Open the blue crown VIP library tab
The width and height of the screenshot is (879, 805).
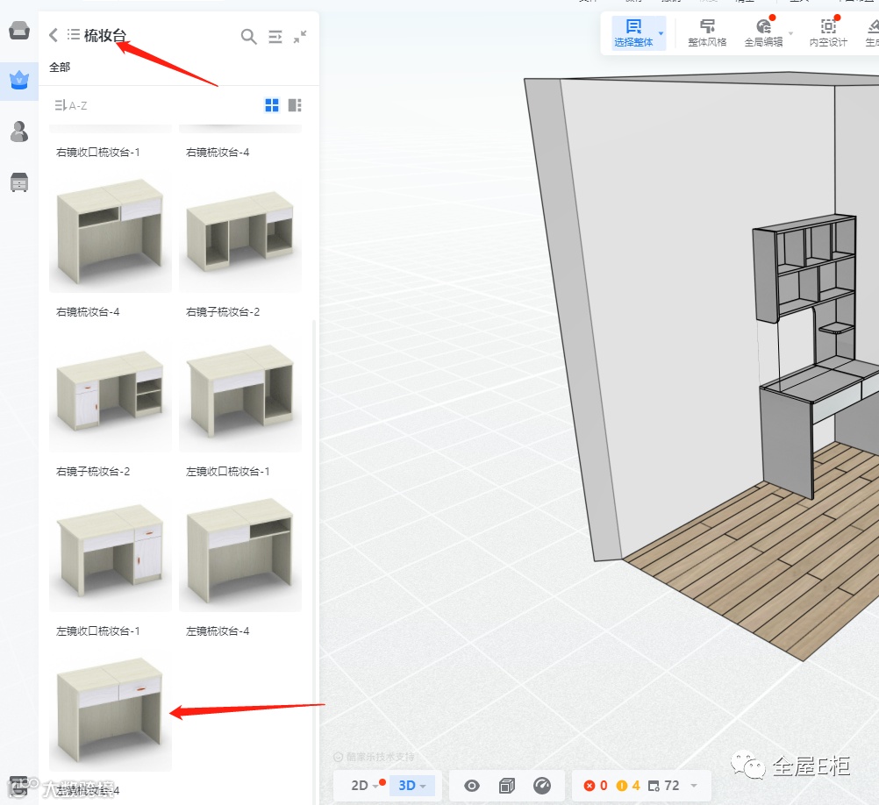(x=19, y=81)
